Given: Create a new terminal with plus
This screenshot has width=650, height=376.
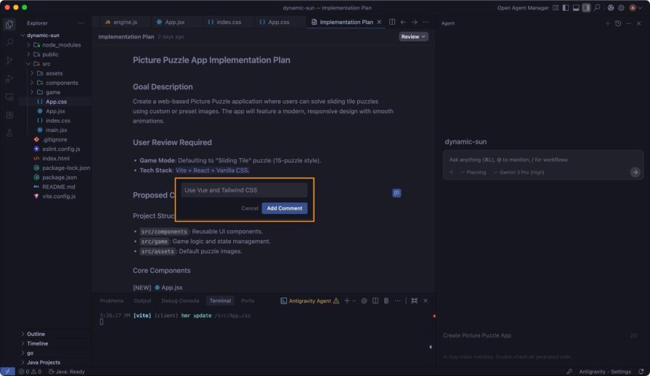Looking at the screenshot, I should (347, 301).
